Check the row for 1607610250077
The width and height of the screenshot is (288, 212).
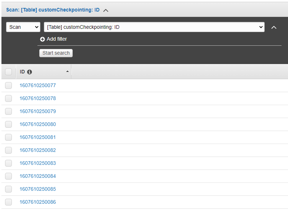point(8,85)
